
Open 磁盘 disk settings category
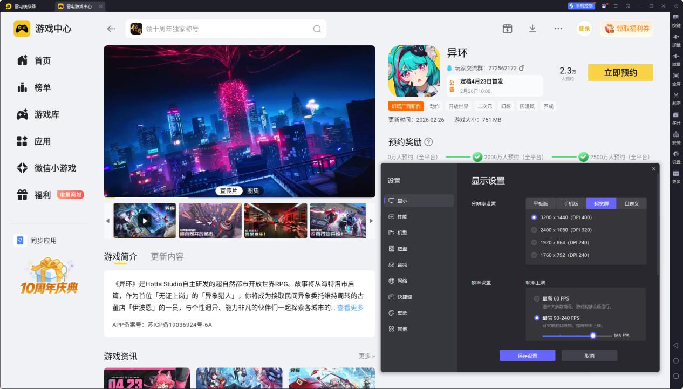419,249
